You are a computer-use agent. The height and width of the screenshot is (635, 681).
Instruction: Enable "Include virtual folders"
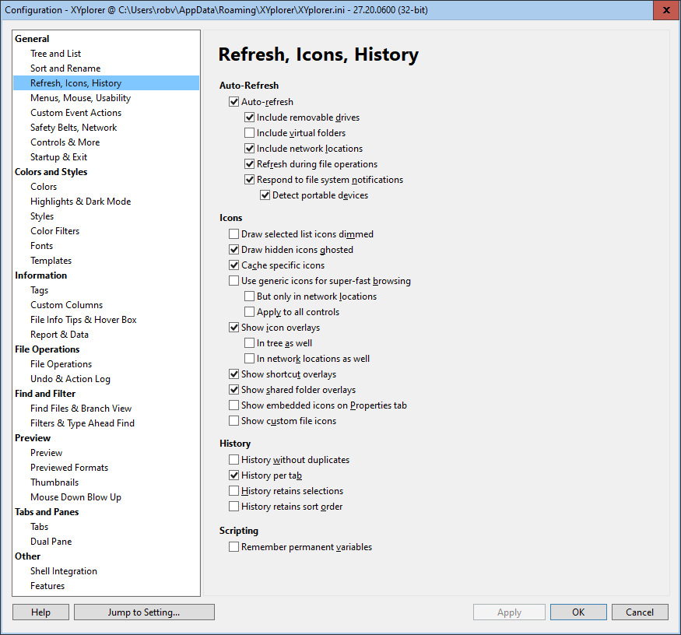(x=249, y=132)
